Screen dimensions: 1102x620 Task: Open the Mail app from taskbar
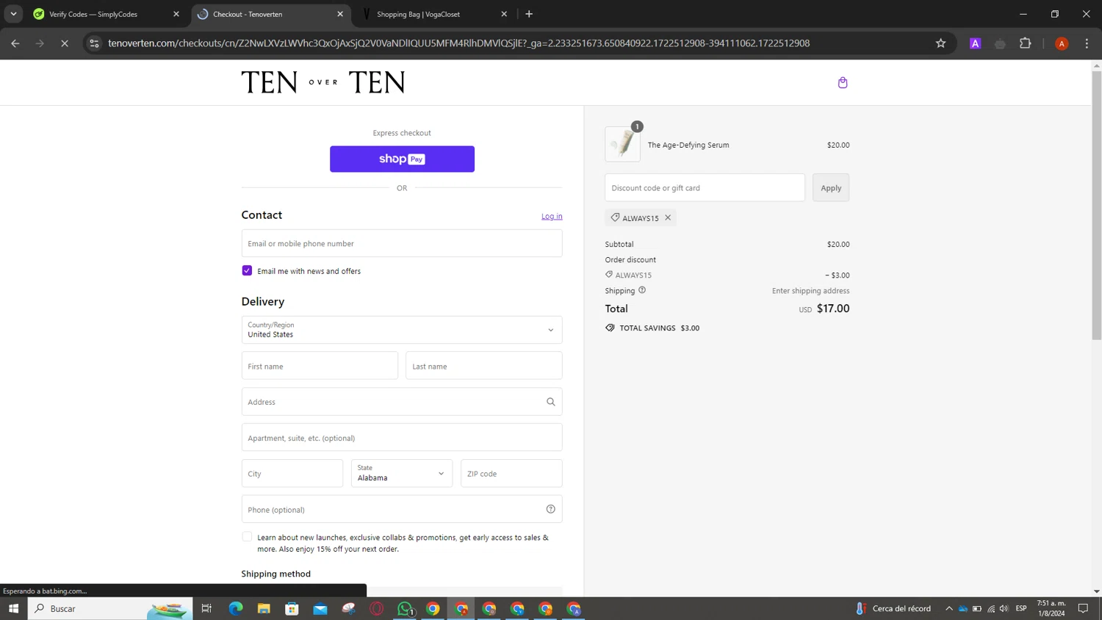(320, 608)
